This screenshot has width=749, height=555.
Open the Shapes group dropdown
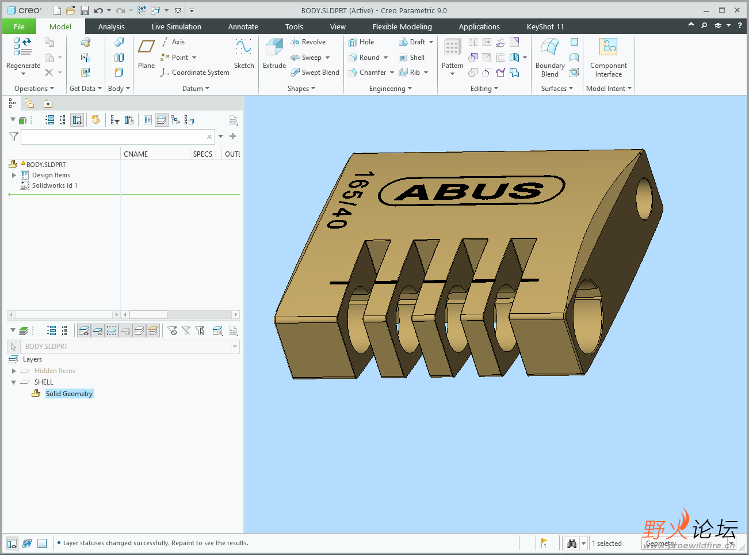click(301, 89)
